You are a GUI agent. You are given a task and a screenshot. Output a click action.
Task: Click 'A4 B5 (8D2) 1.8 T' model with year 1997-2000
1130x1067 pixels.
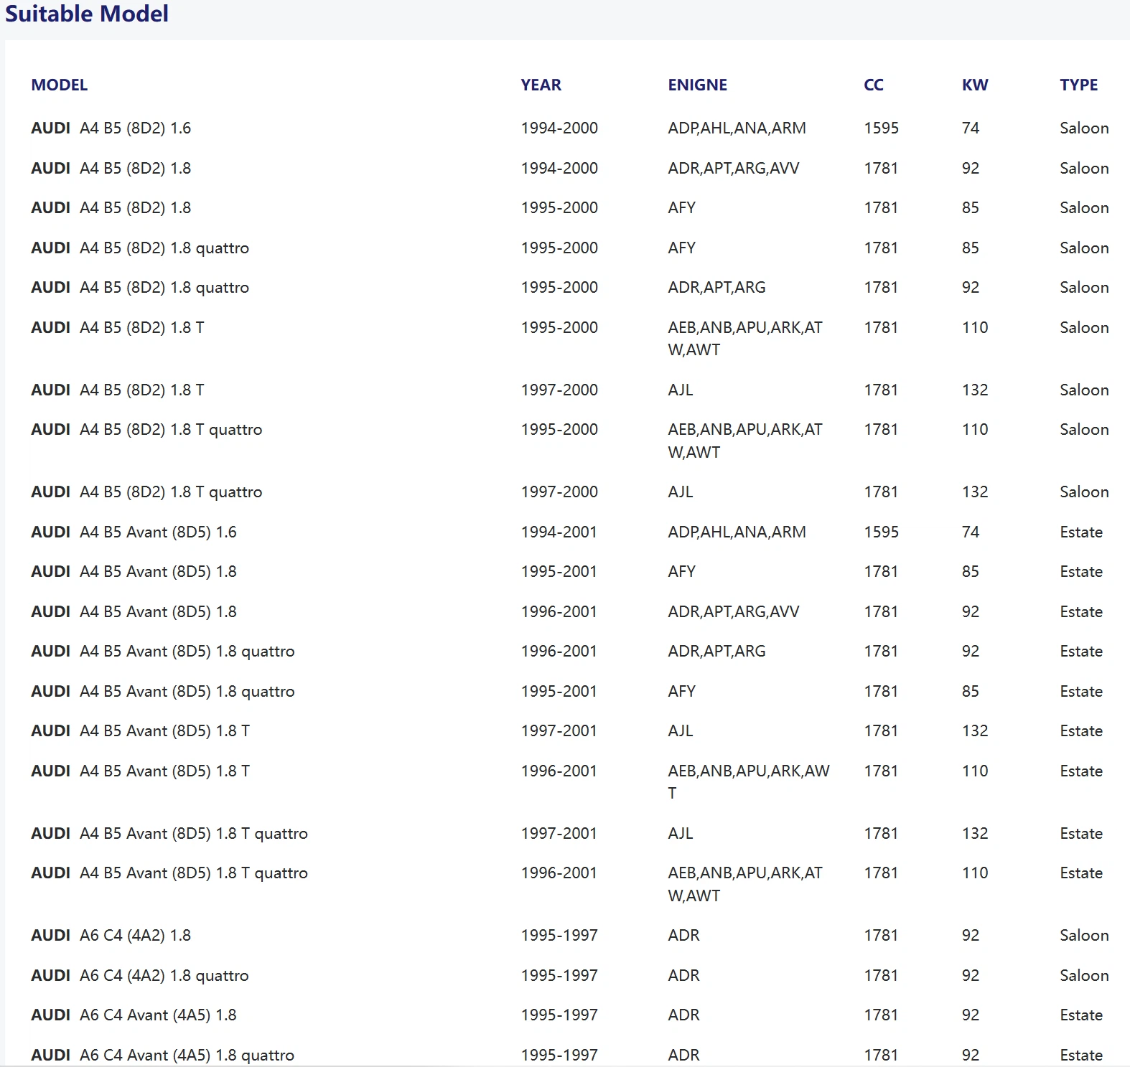[x=118, y=390]
